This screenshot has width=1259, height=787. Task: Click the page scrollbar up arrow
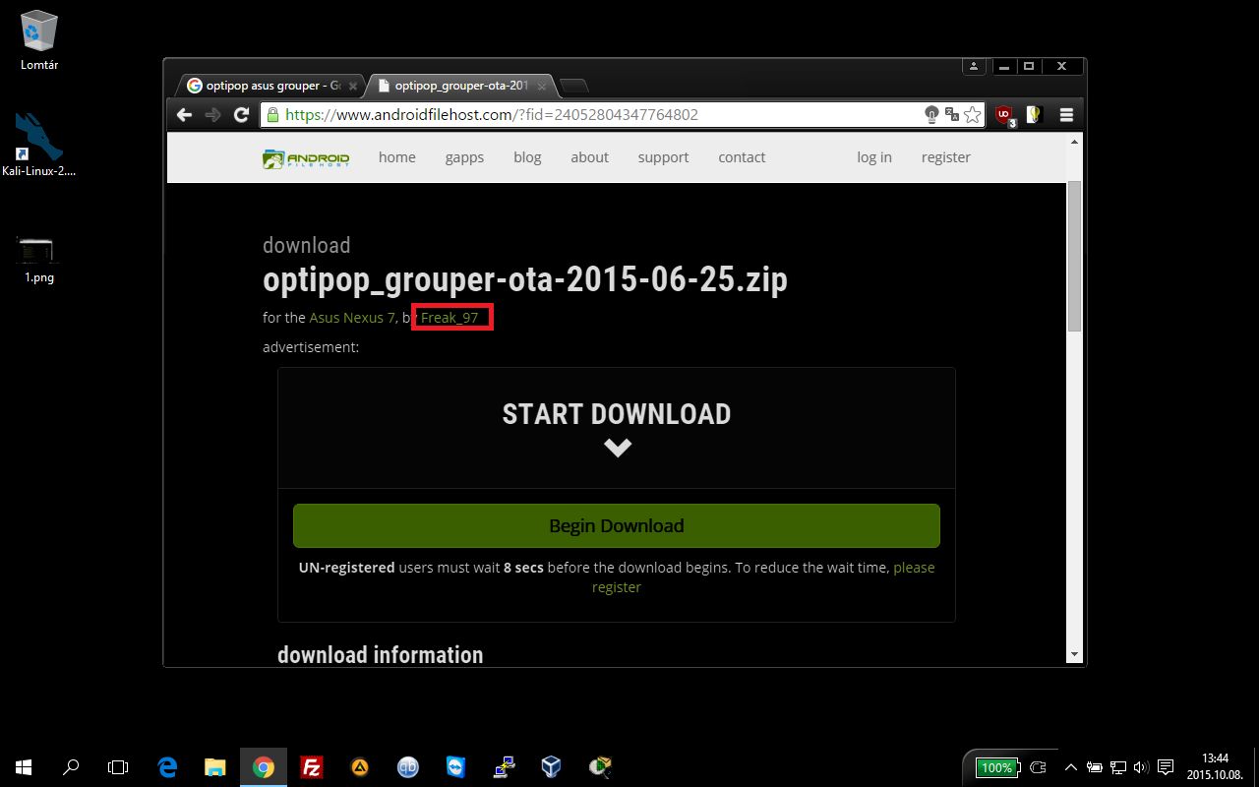(x=1074, y=143)
